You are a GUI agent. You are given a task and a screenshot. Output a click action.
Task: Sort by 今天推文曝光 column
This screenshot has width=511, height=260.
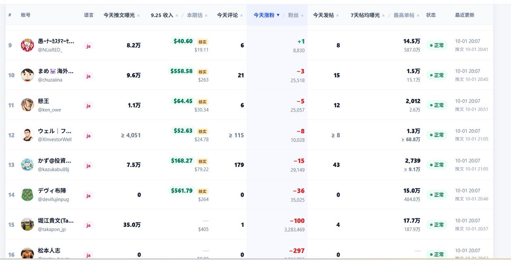[122, 15]
